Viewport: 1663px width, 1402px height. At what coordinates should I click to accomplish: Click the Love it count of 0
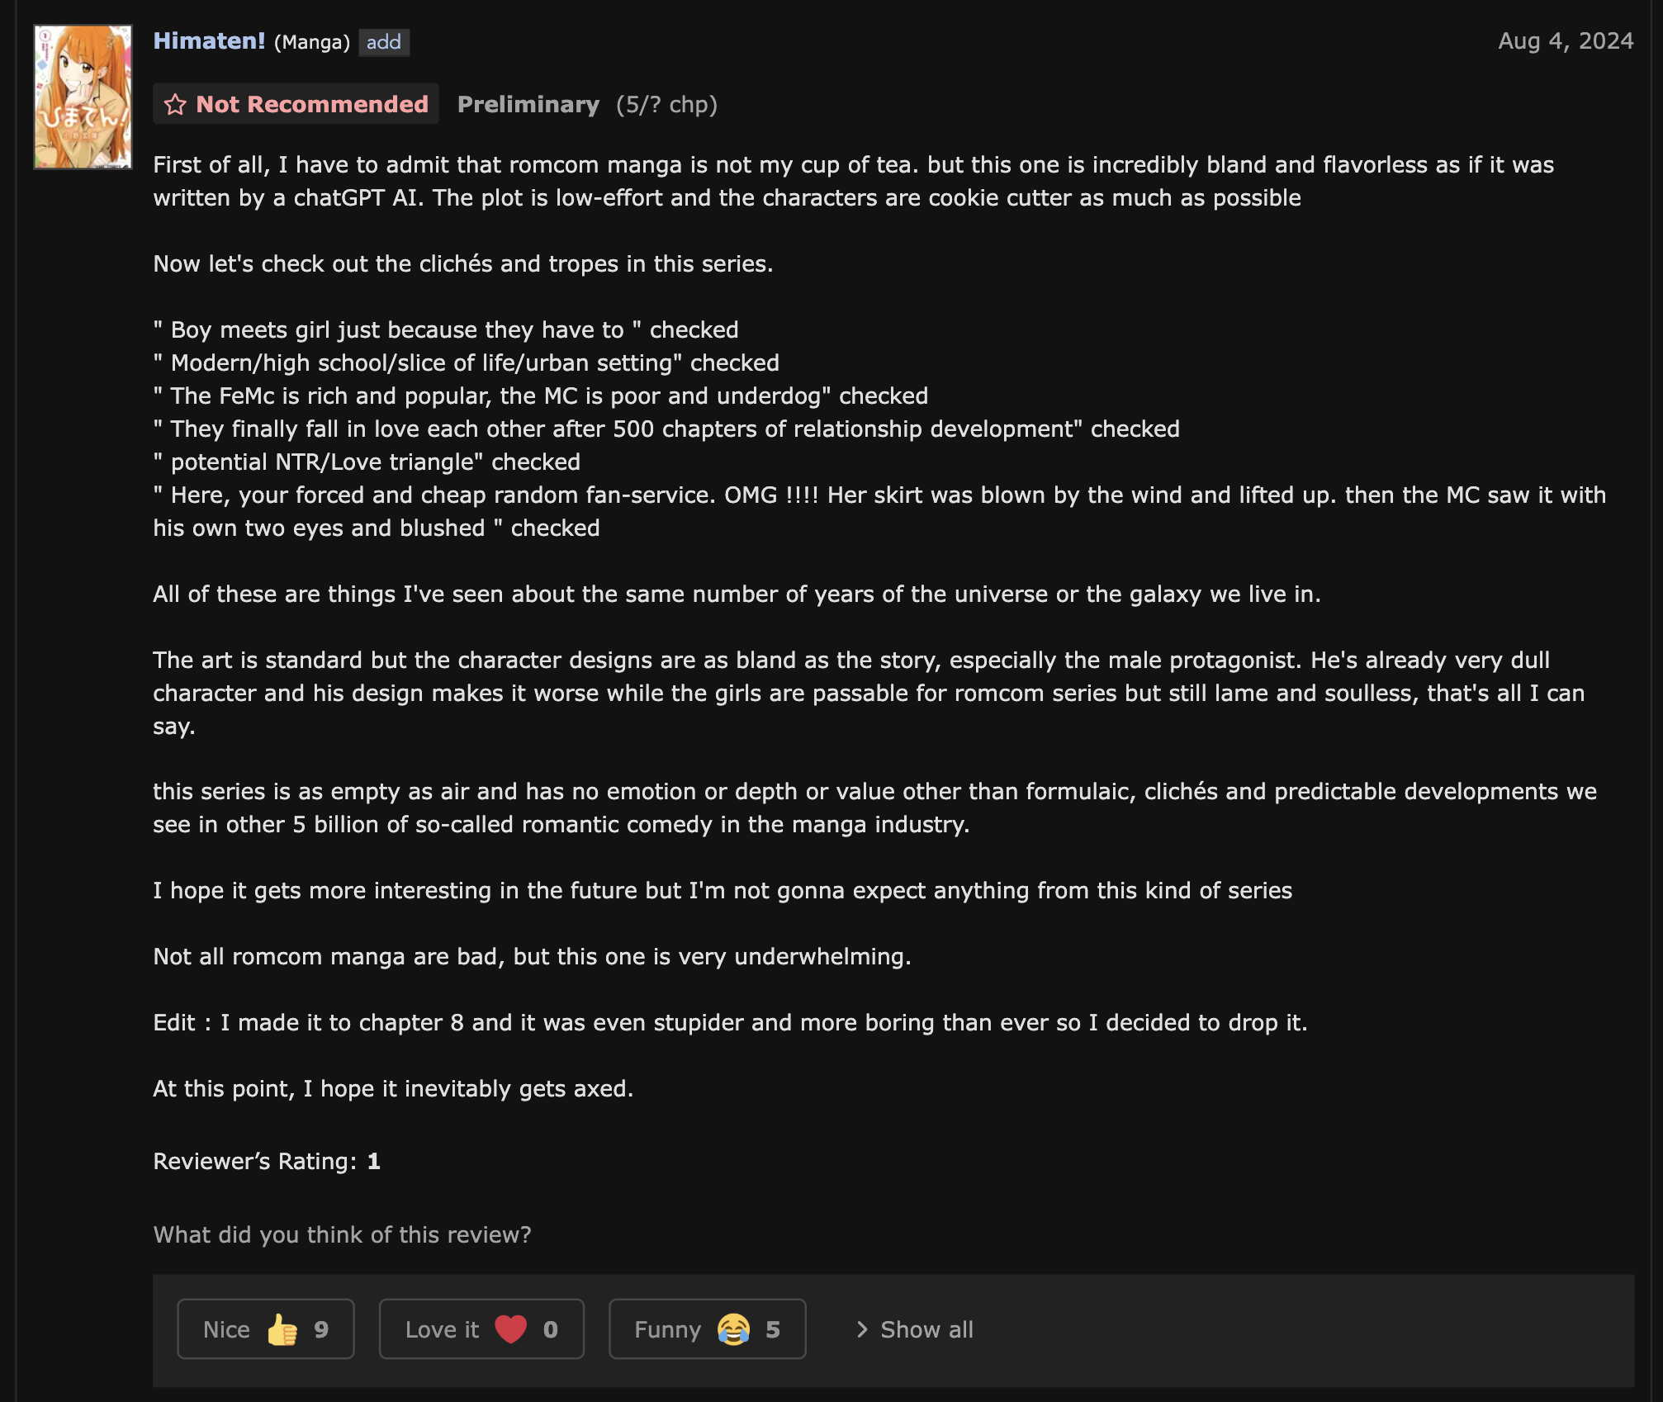tap(551, 1329)
